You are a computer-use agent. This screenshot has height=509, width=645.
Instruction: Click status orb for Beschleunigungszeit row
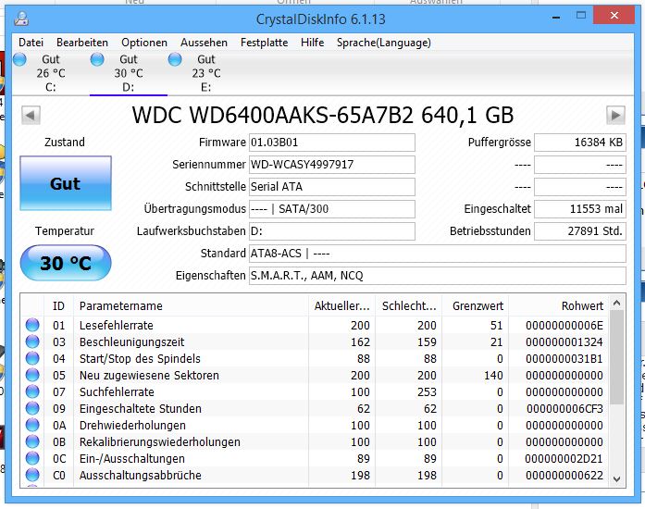point(32,341)
